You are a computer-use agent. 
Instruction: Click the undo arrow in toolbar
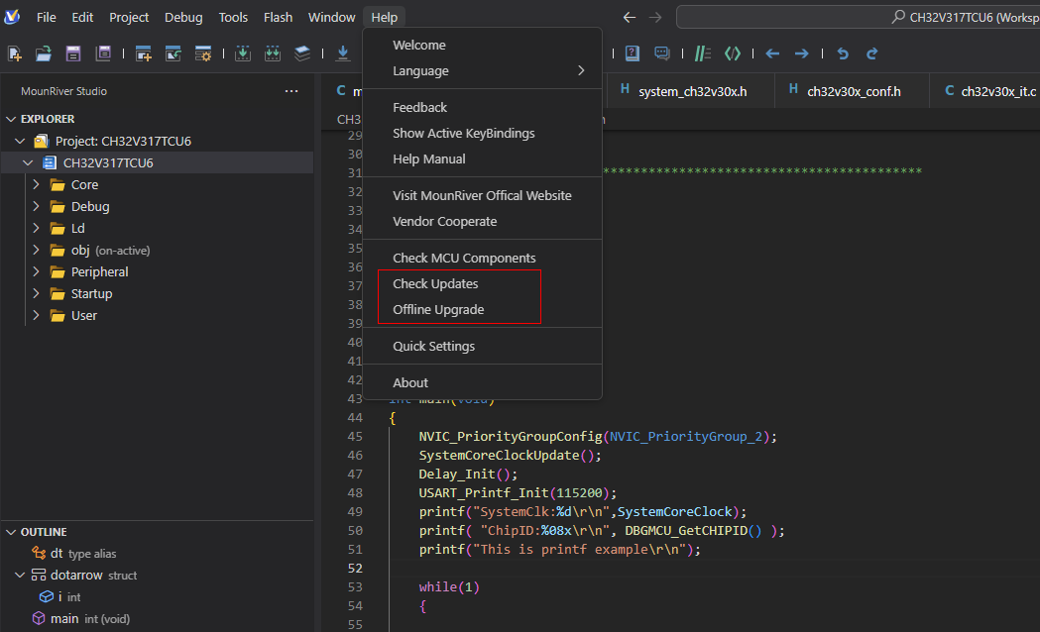(843, 53)
